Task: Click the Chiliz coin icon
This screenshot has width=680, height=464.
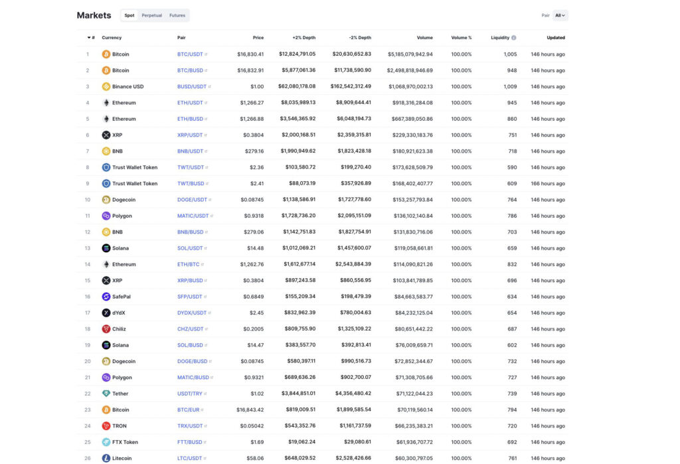Action: (x=106, y=329)
